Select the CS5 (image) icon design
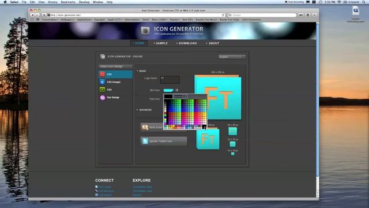Viewport: 369px width, 208px height. [115, 82]
